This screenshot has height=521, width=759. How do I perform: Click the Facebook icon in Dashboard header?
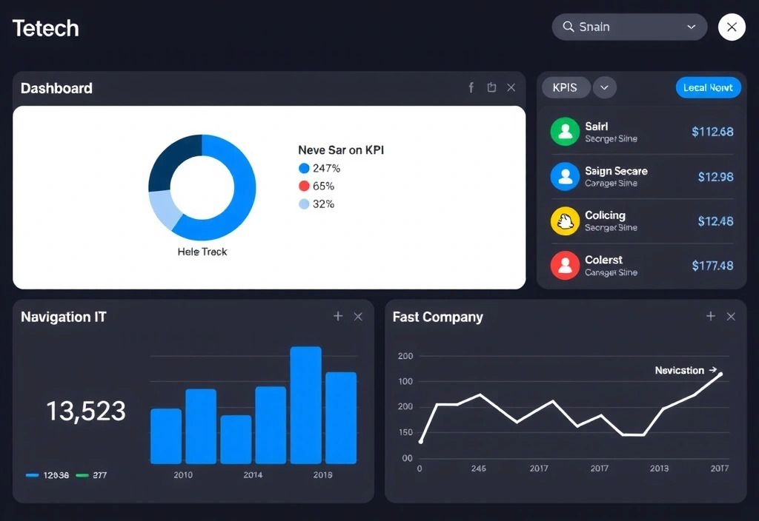(471, 88)
